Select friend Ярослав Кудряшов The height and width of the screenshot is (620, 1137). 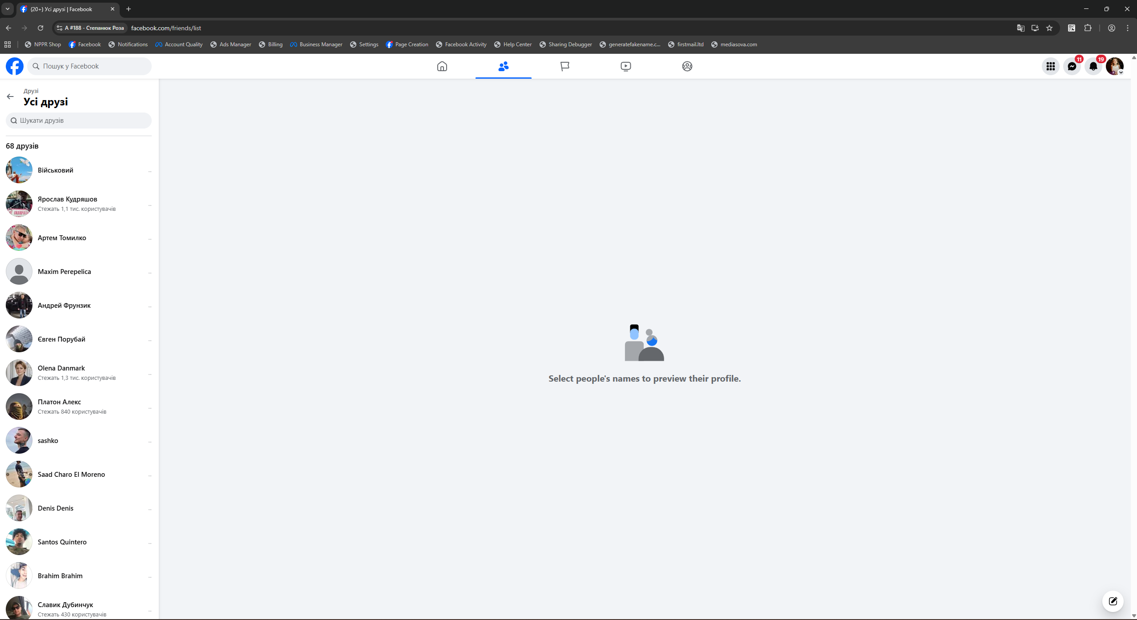click(x=68, y=199)
